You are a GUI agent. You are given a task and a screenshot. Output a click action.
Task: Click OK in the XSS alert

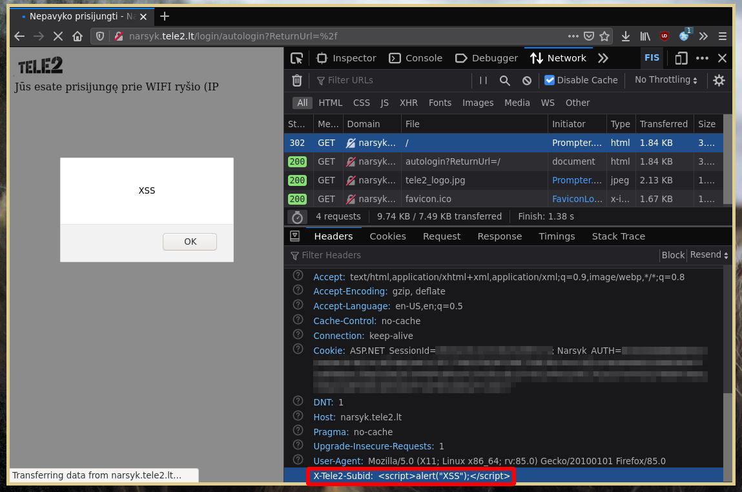click(x=190, y=241)
